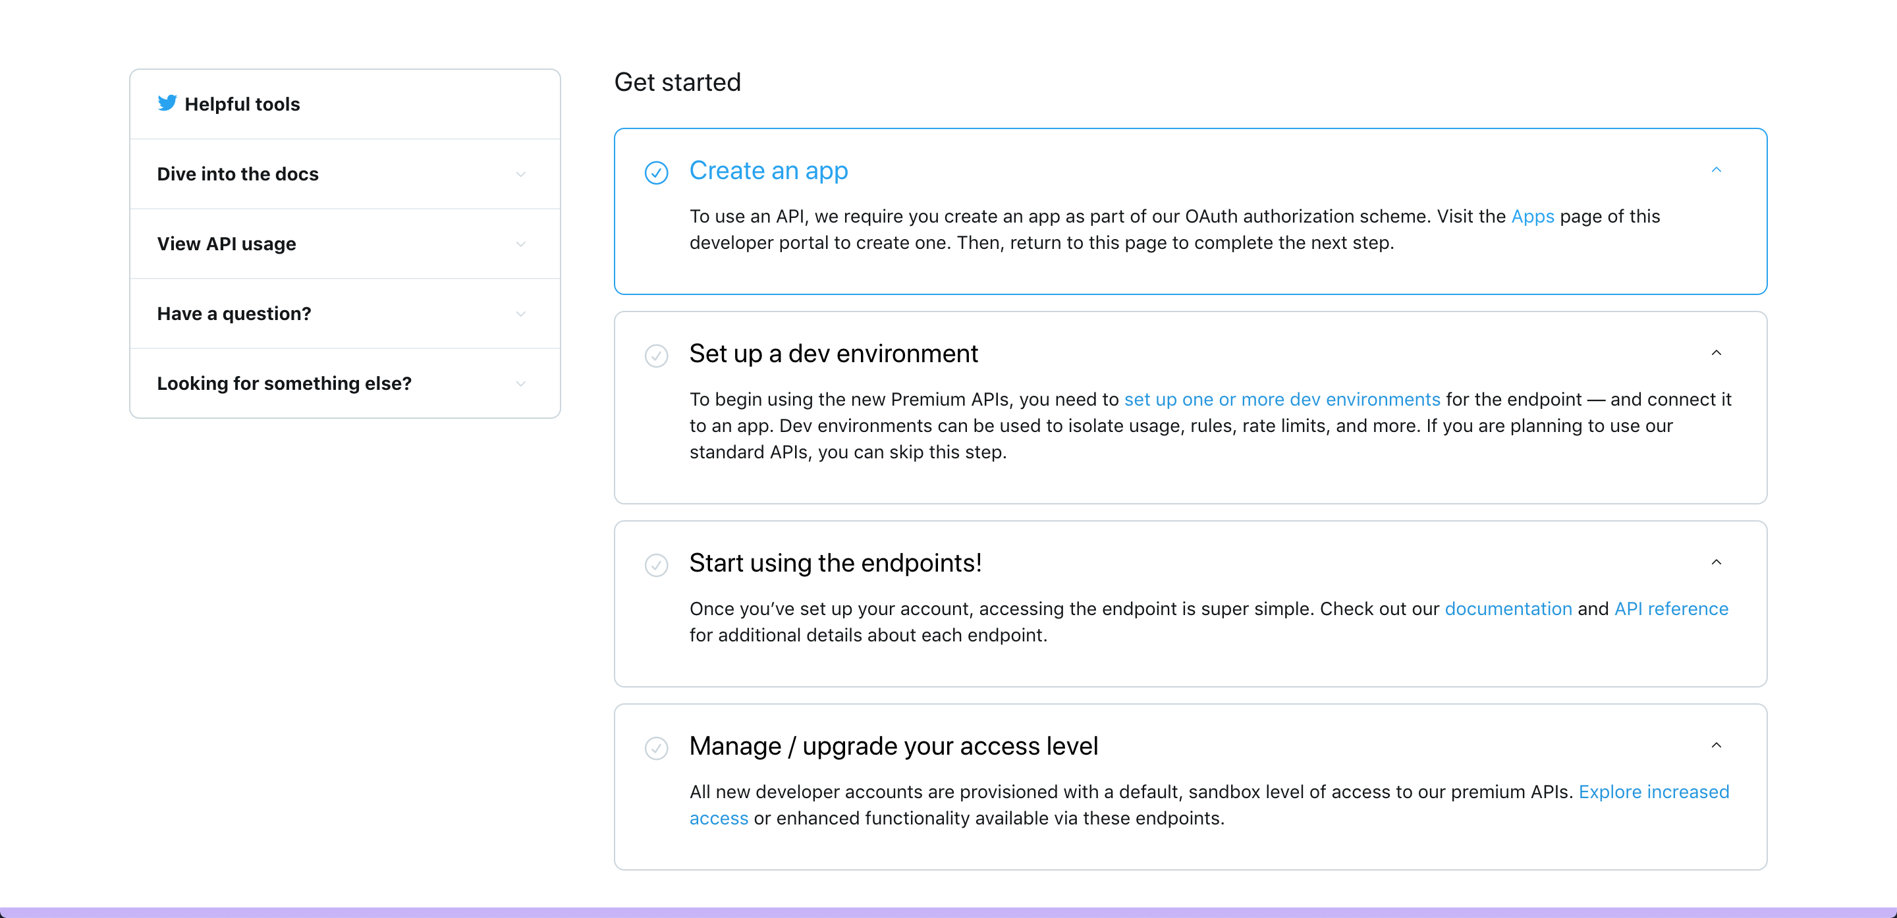1897x918 pixels.
Task: Click the Twitter bird icon
Action: tap(167, 103)
